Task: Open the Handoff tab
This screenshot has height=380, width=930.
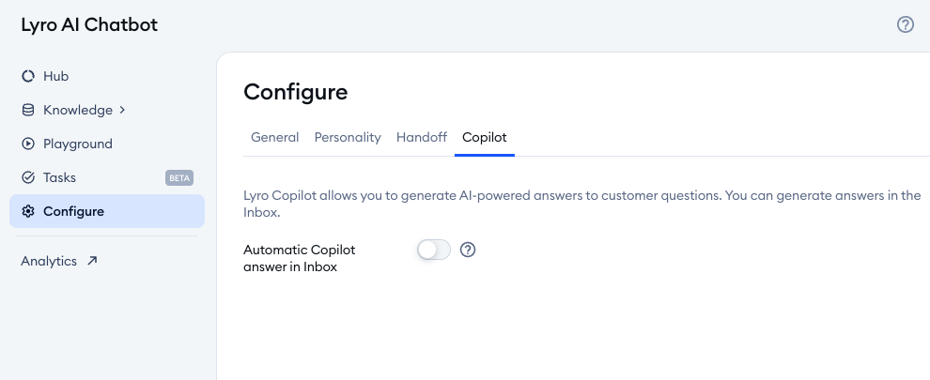Action: coord(422,138)
